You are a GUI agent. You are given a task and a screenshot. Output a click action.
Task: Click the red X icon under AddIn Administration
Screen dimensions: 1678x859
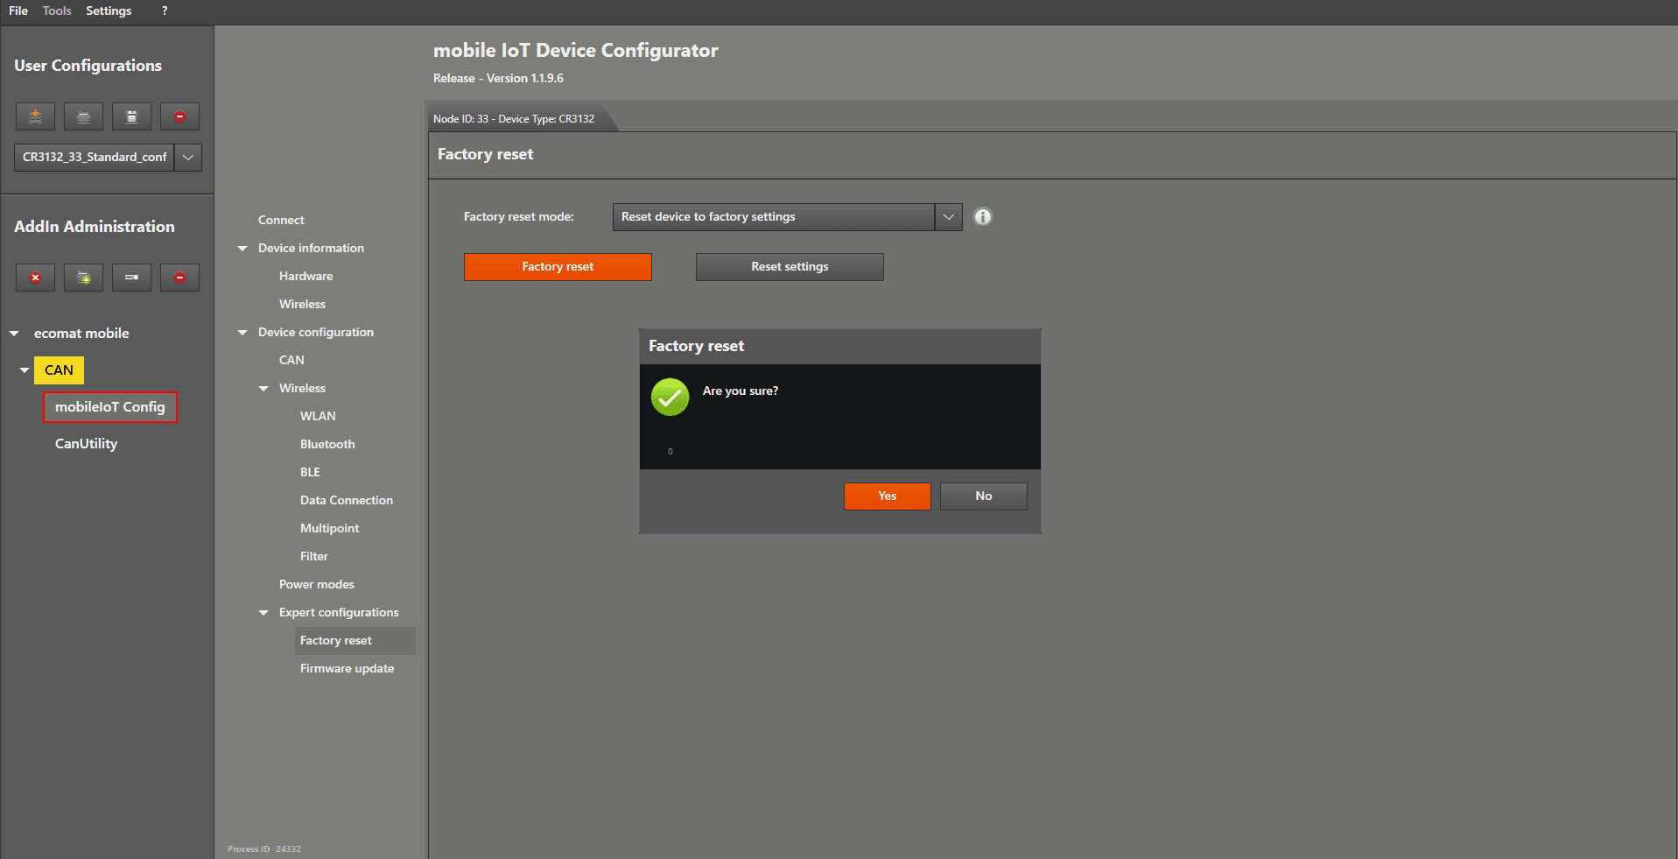[x=35, y=278]
